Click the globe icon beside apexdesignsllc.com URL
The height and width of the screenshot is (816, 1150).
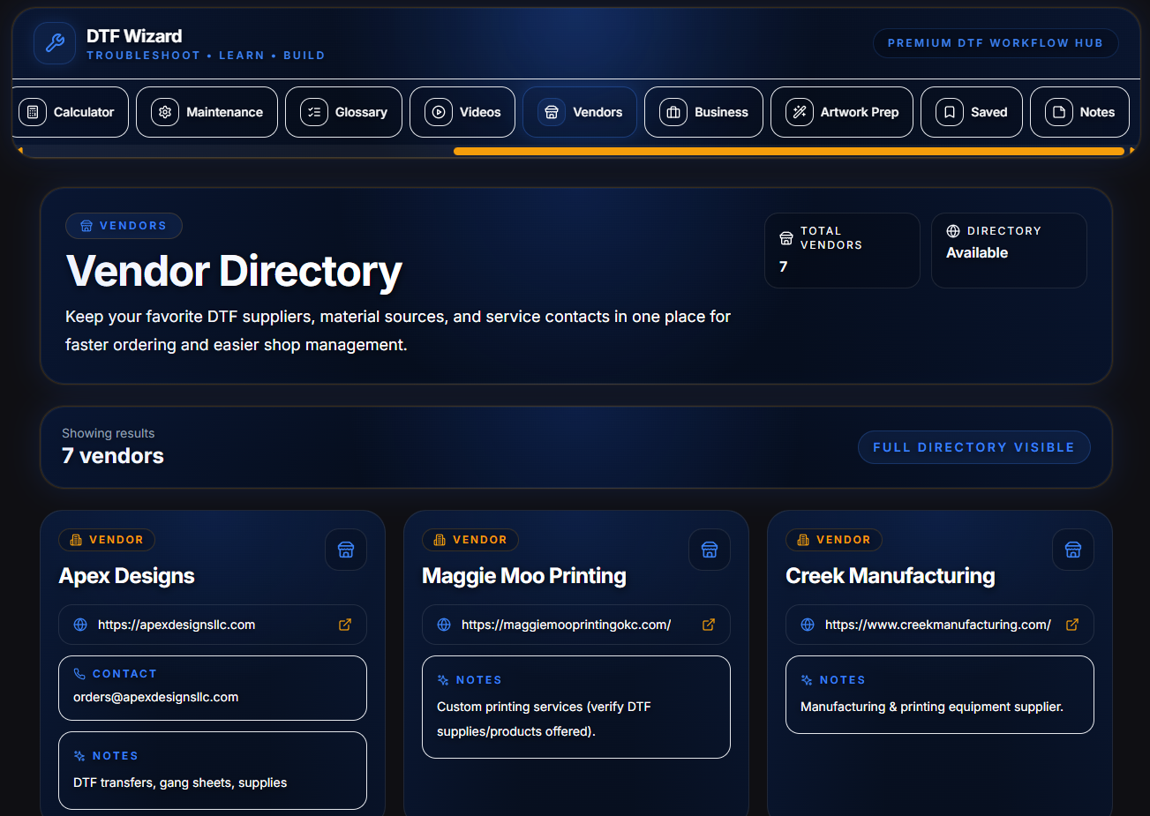[80, 625]
